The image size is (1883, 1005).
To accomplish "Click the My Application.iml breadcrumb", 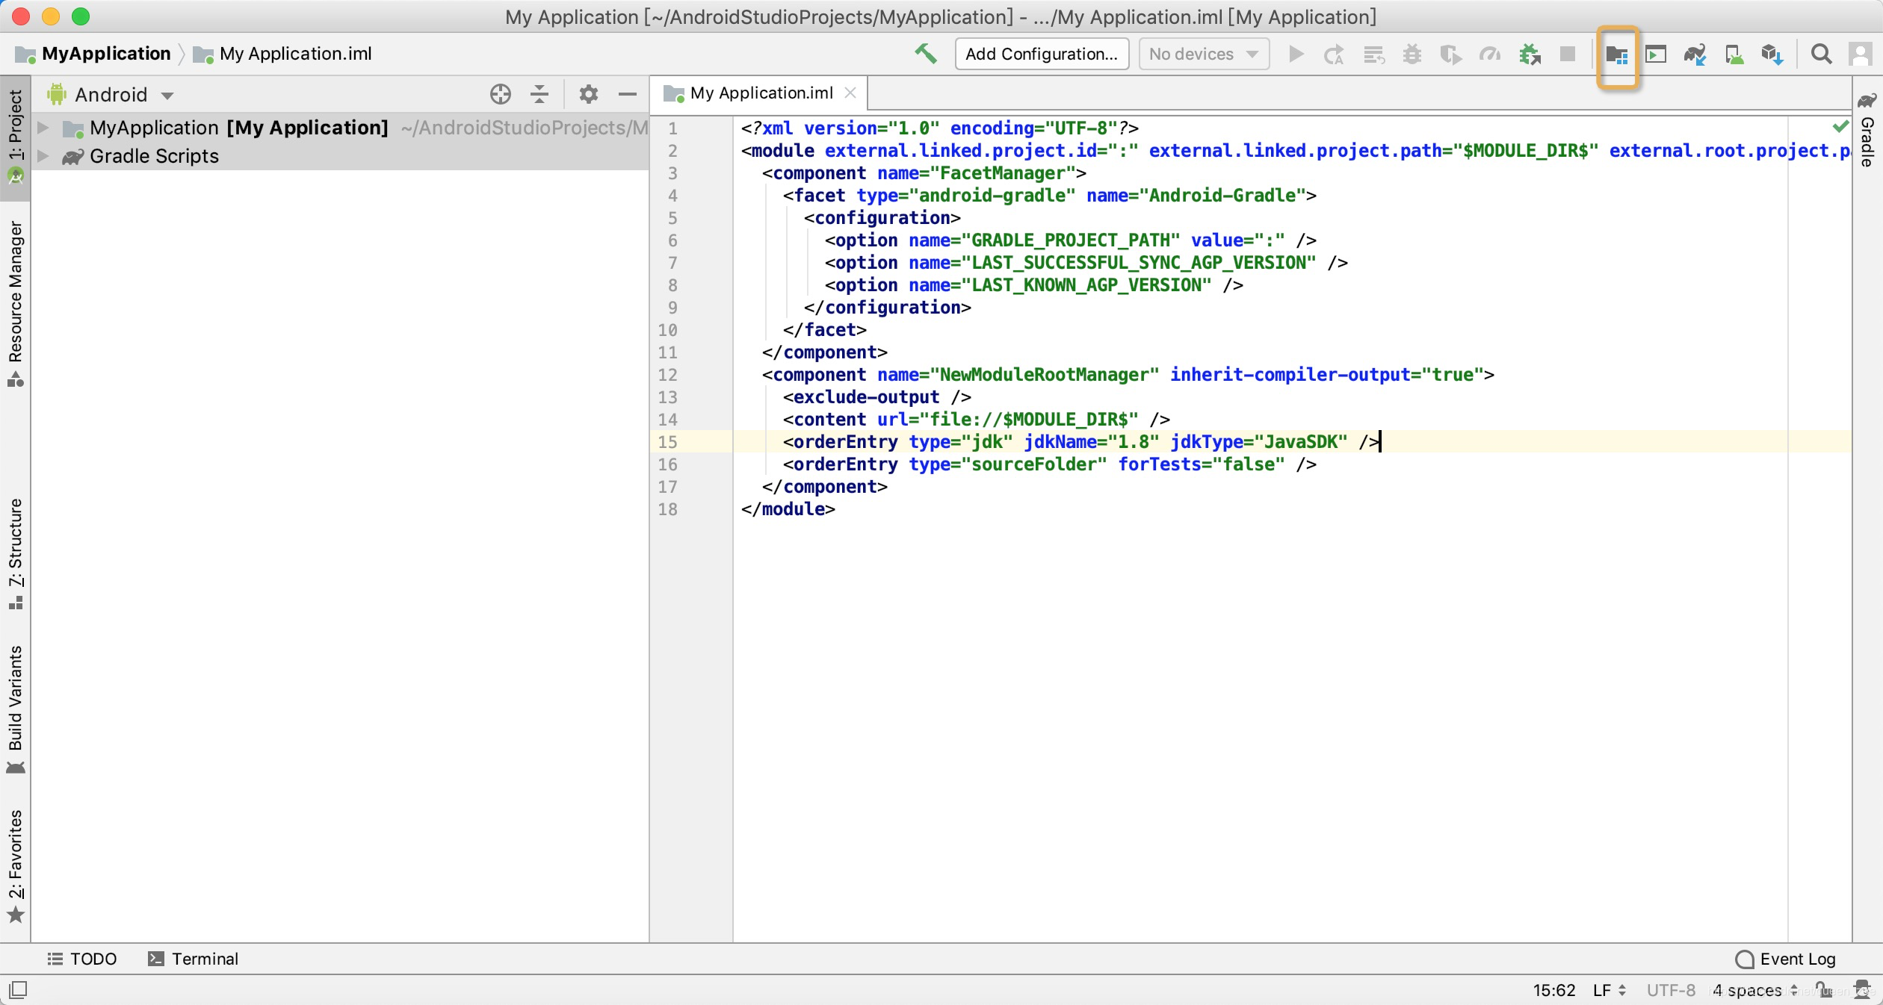I will click(x=282, y=54).
